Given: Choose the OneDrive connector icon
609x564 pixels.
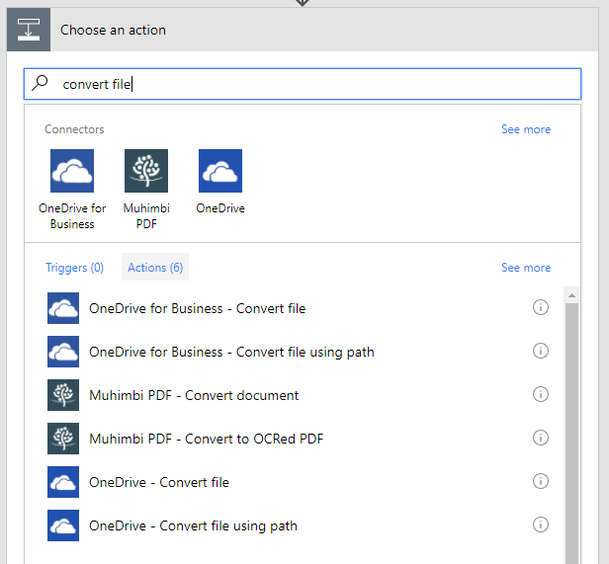Looking at the screenshot, I should [x=220, y=171].
